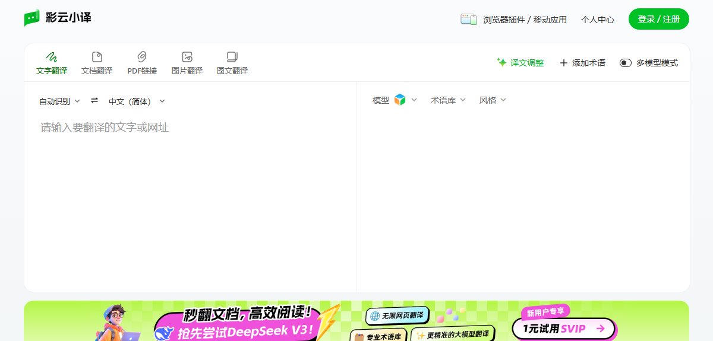The height and width of the screenshot is (341, 713).
Task: Click the 无限网页翻译 badge in banner
Action: pyautogui.click(x=397, y=315)
